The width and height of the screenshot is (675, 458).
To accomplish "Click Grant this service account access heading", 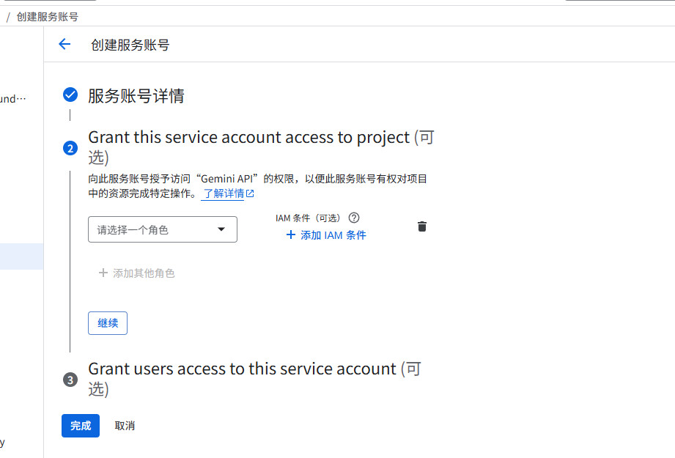I will [x=249, y=138].
